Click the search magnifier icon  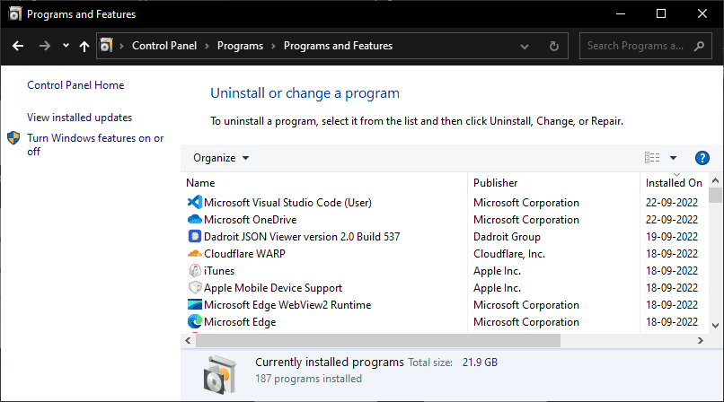(700, 46)
